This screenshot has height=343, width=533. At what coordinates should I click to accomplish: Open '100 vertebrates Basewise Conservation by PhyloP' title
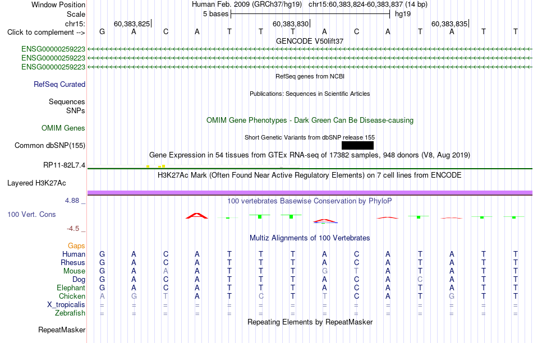(310, 201)
